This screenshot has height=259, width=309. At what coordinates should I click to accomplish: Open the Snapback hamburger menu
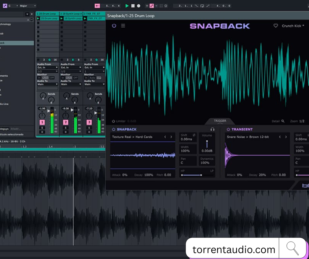pyautogui.click(x=123, y=26)
